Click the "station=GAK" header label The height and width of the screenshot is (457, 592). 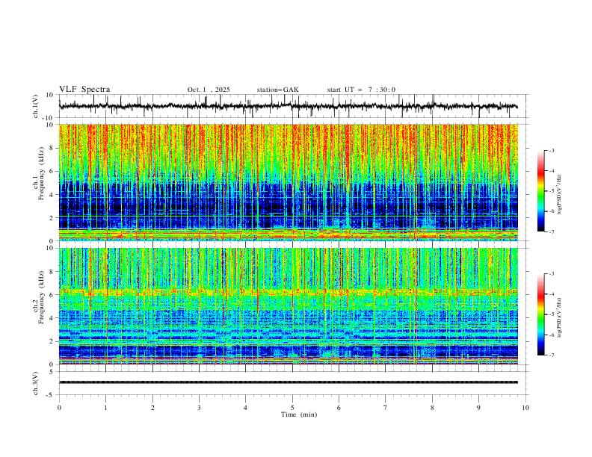[277, 90]
